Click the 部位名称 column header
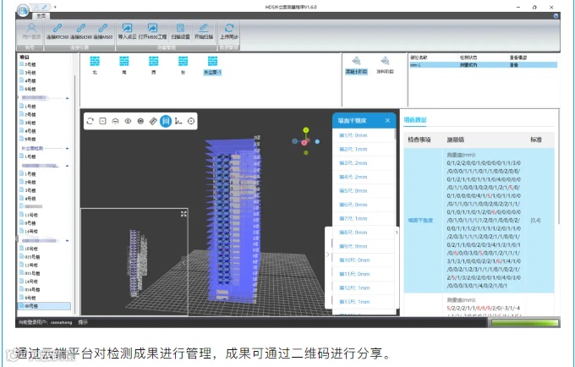The width and height of the screenshot is (575, 367). coord(419,58)
